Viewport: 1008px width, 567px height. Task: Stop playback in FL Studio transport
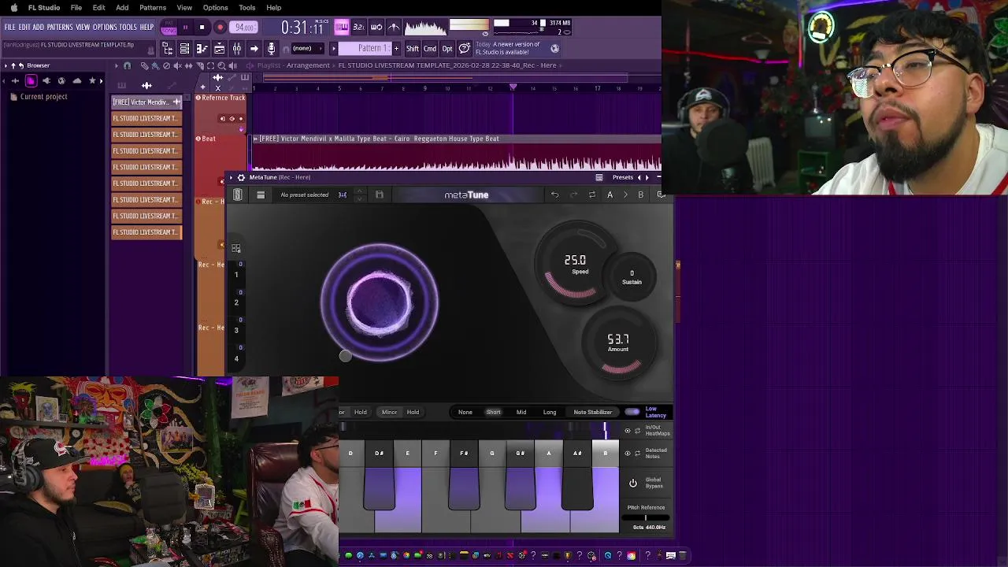pos(202,28)
